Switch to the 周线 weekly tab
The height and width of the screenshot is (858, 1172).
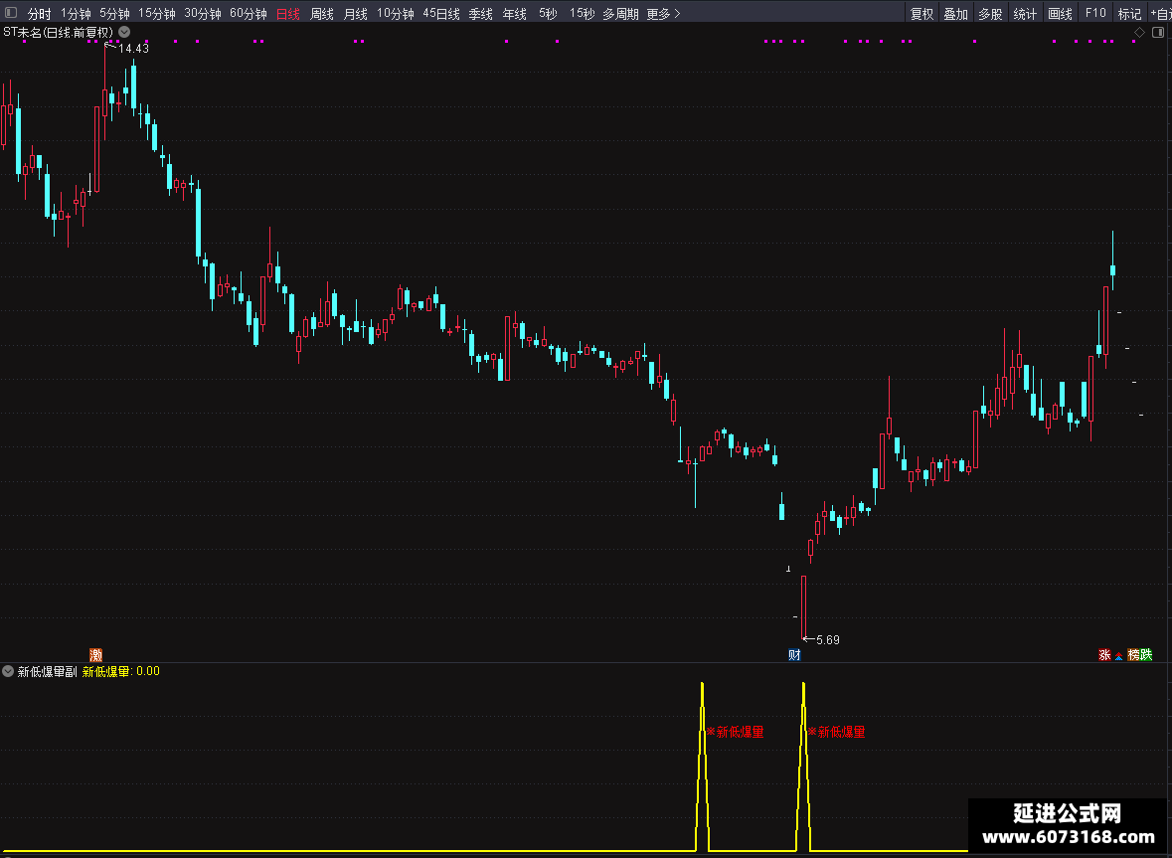coord(322,14)
